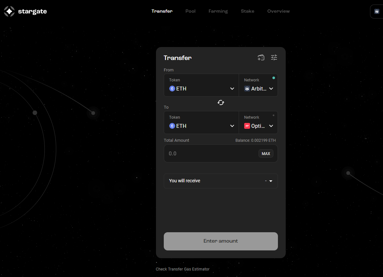Open transfer settings sliders icon
The image size is (383, 277).
tap(274, 58)
